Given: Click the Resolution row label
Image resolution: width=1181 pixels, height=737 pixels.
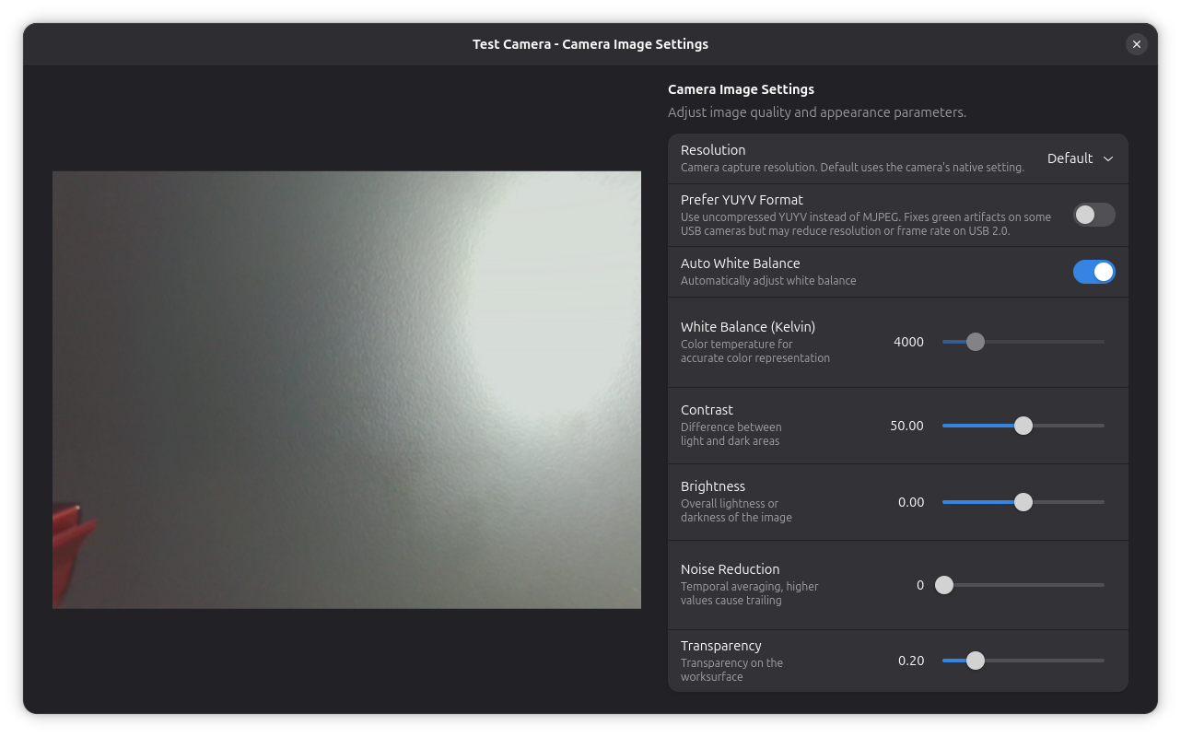Looking at the screenshot, I should 713,150.
